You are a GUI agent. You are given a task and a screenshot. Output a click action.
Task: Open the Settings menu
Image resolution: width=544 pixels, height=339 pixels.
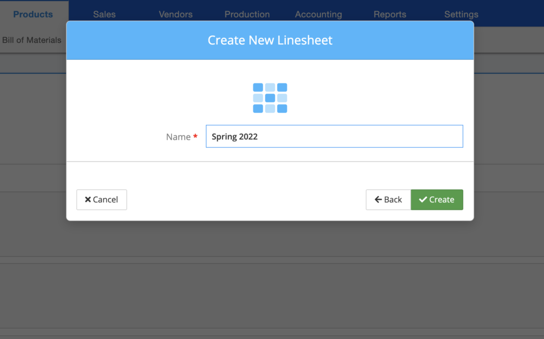pos(461,14)
